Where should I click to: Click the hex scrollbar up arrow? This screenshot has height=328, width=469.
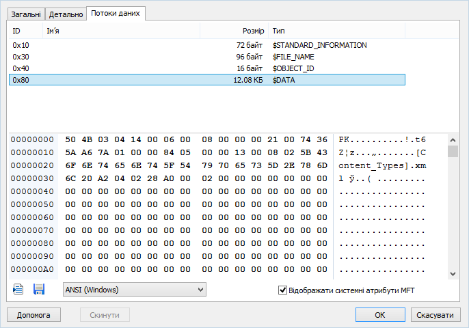[453, 140]
